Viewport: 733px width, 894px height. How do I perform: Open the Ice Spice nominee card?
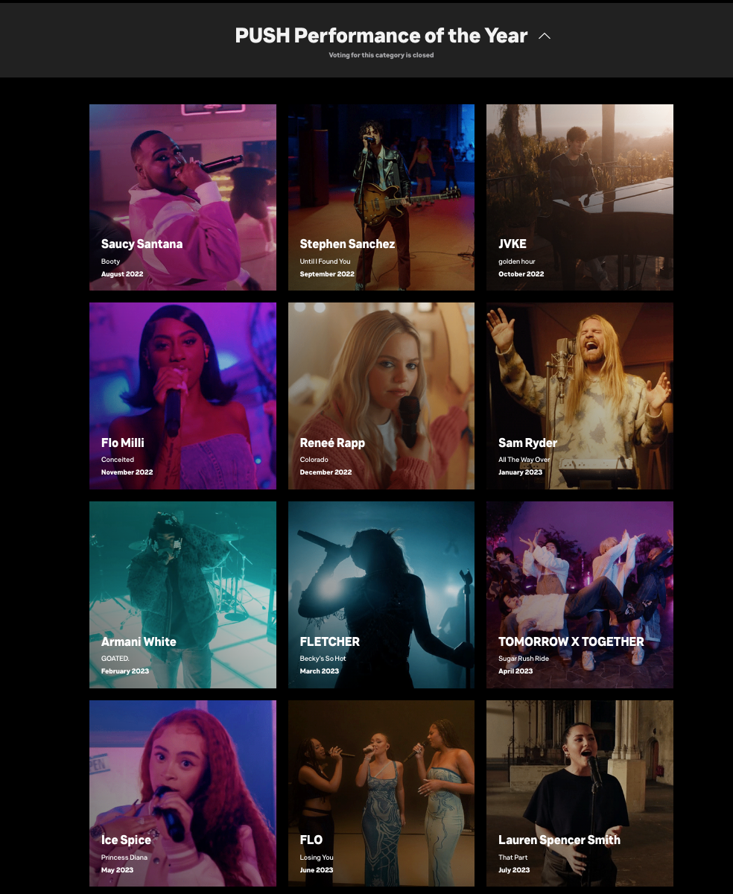coord(183,793)
